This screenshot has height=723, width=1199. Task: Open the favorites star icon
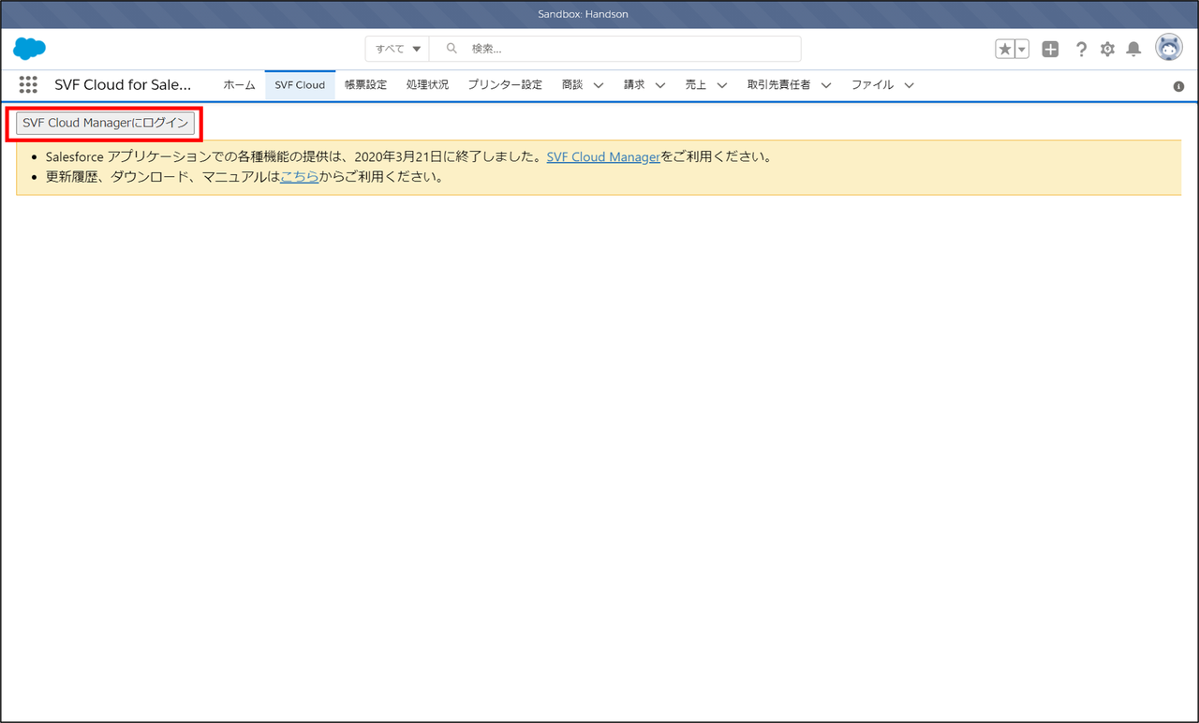coord(1005,49)
